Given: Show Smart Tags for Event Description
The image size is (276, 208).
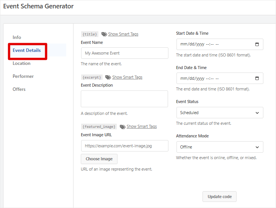Looking at the screenshot, I should (127, 77).
